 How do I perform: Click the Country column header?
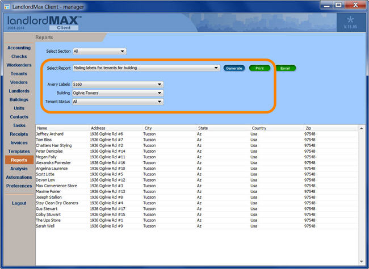[277, 128]
